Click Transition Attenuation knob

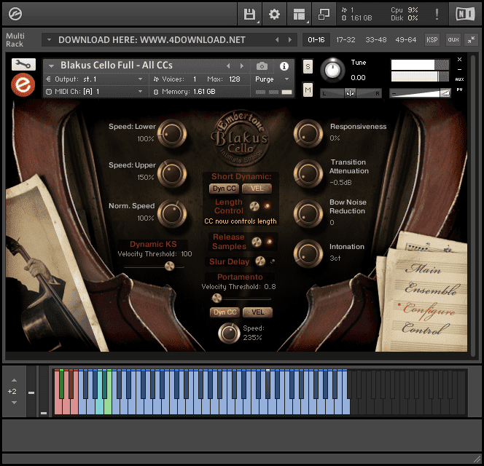point(308,173)
